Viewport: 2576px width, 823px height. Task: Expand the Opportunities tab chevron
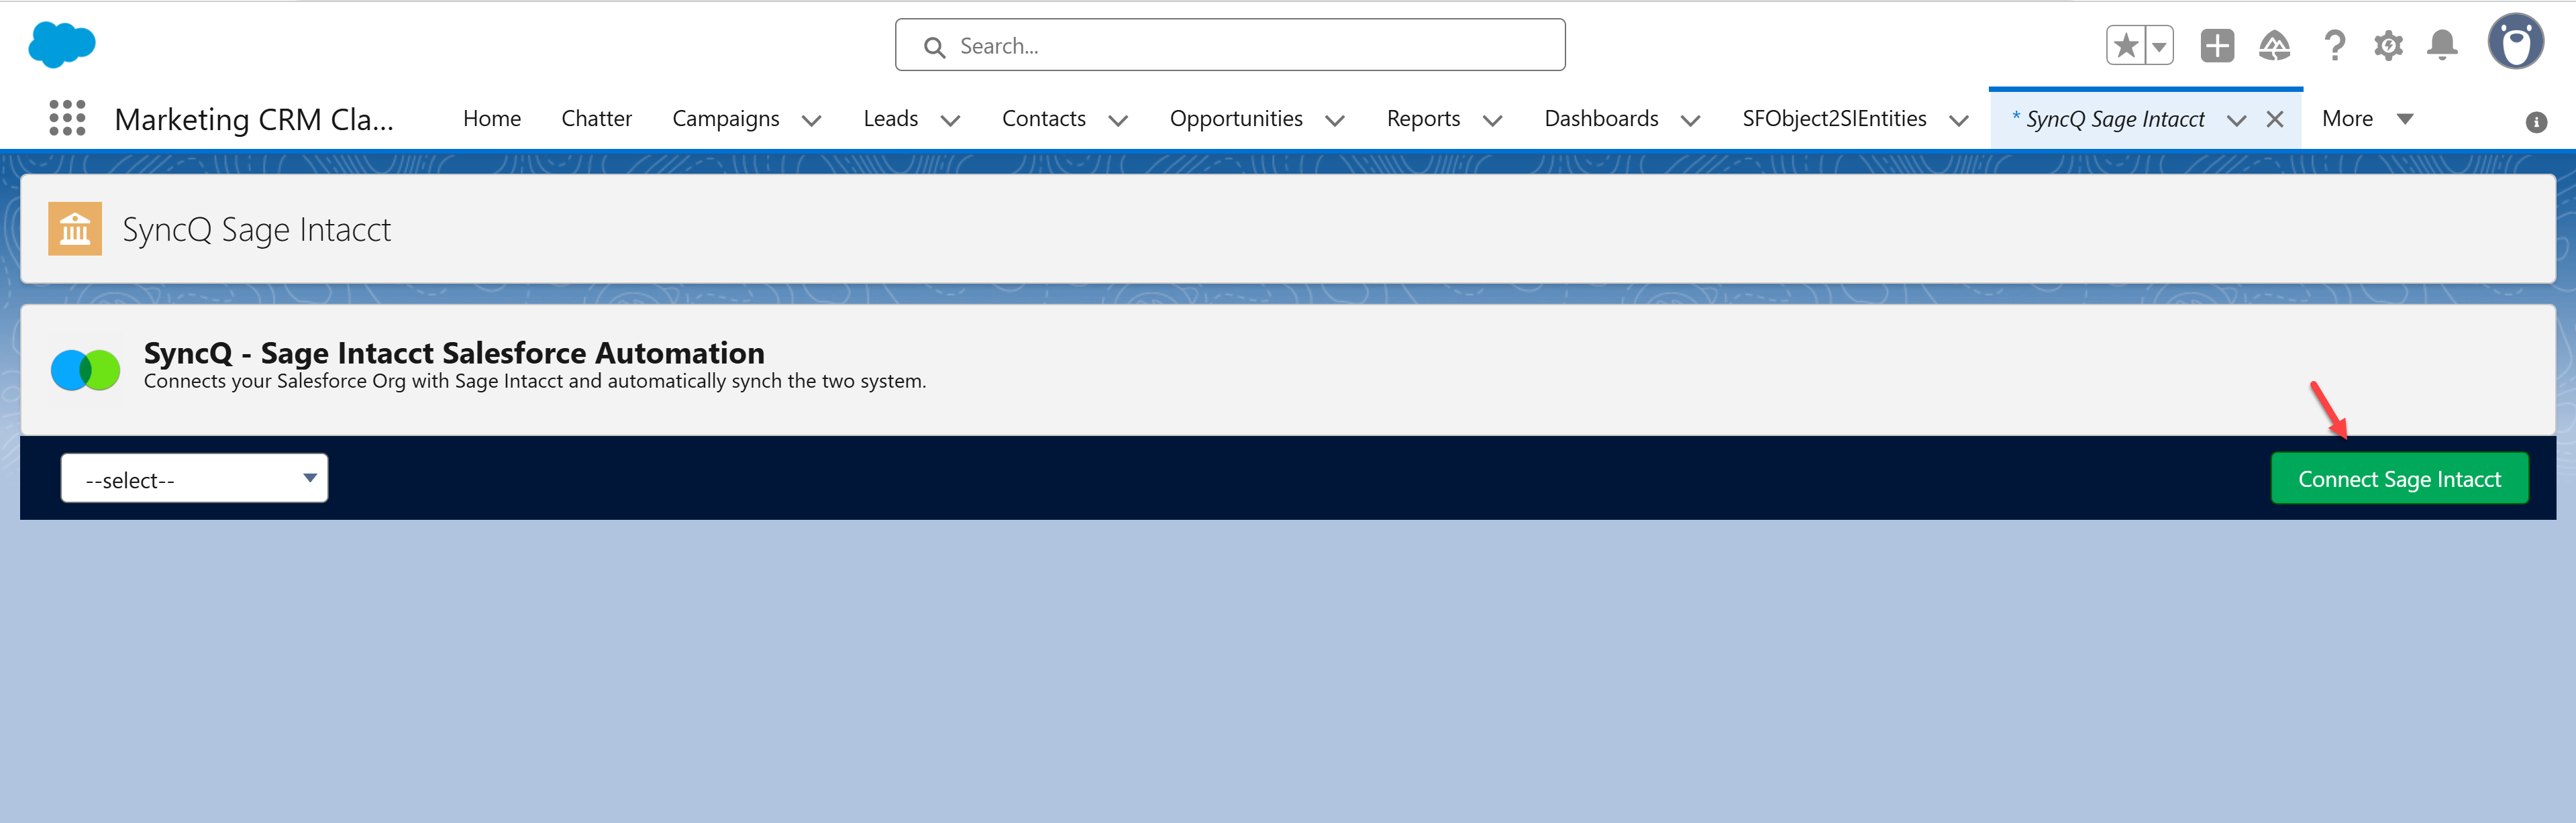[1335, 121]
